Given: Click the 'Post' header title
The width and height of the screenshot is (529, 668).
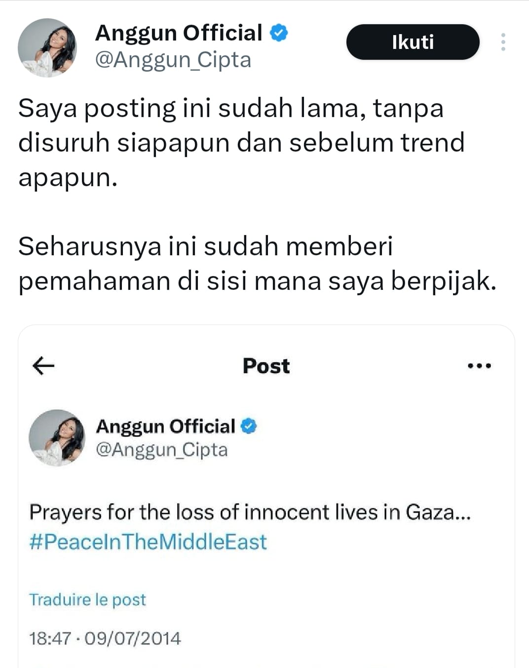Looking at the screenshot, I should click(x=266, y=366).
